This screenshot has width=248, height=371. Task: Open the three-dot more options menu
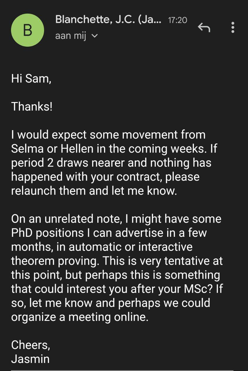point(233,28)
